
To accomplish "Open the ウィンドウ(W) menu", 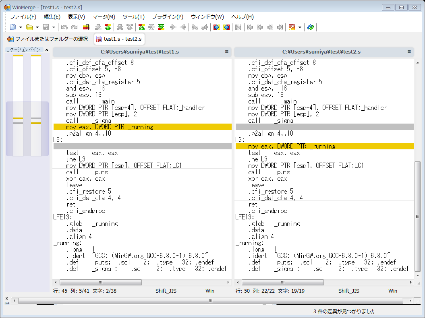I will tap(207, 17).
